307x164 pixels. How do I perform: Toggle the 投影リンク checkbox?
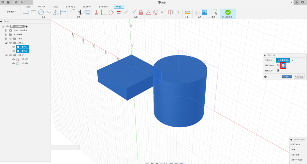[x=278, y=71]
